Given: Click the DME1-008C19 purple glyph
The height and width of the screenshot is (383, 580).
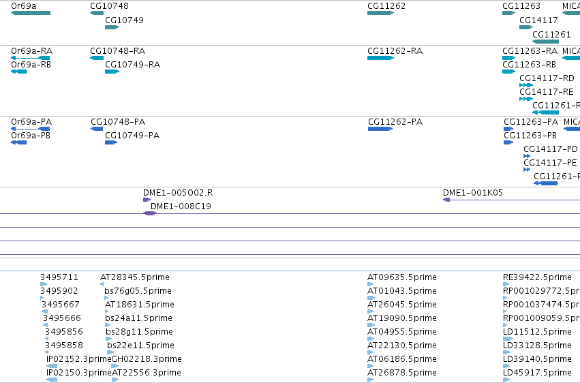Looking at the screenshot, I should coord(150,213).
